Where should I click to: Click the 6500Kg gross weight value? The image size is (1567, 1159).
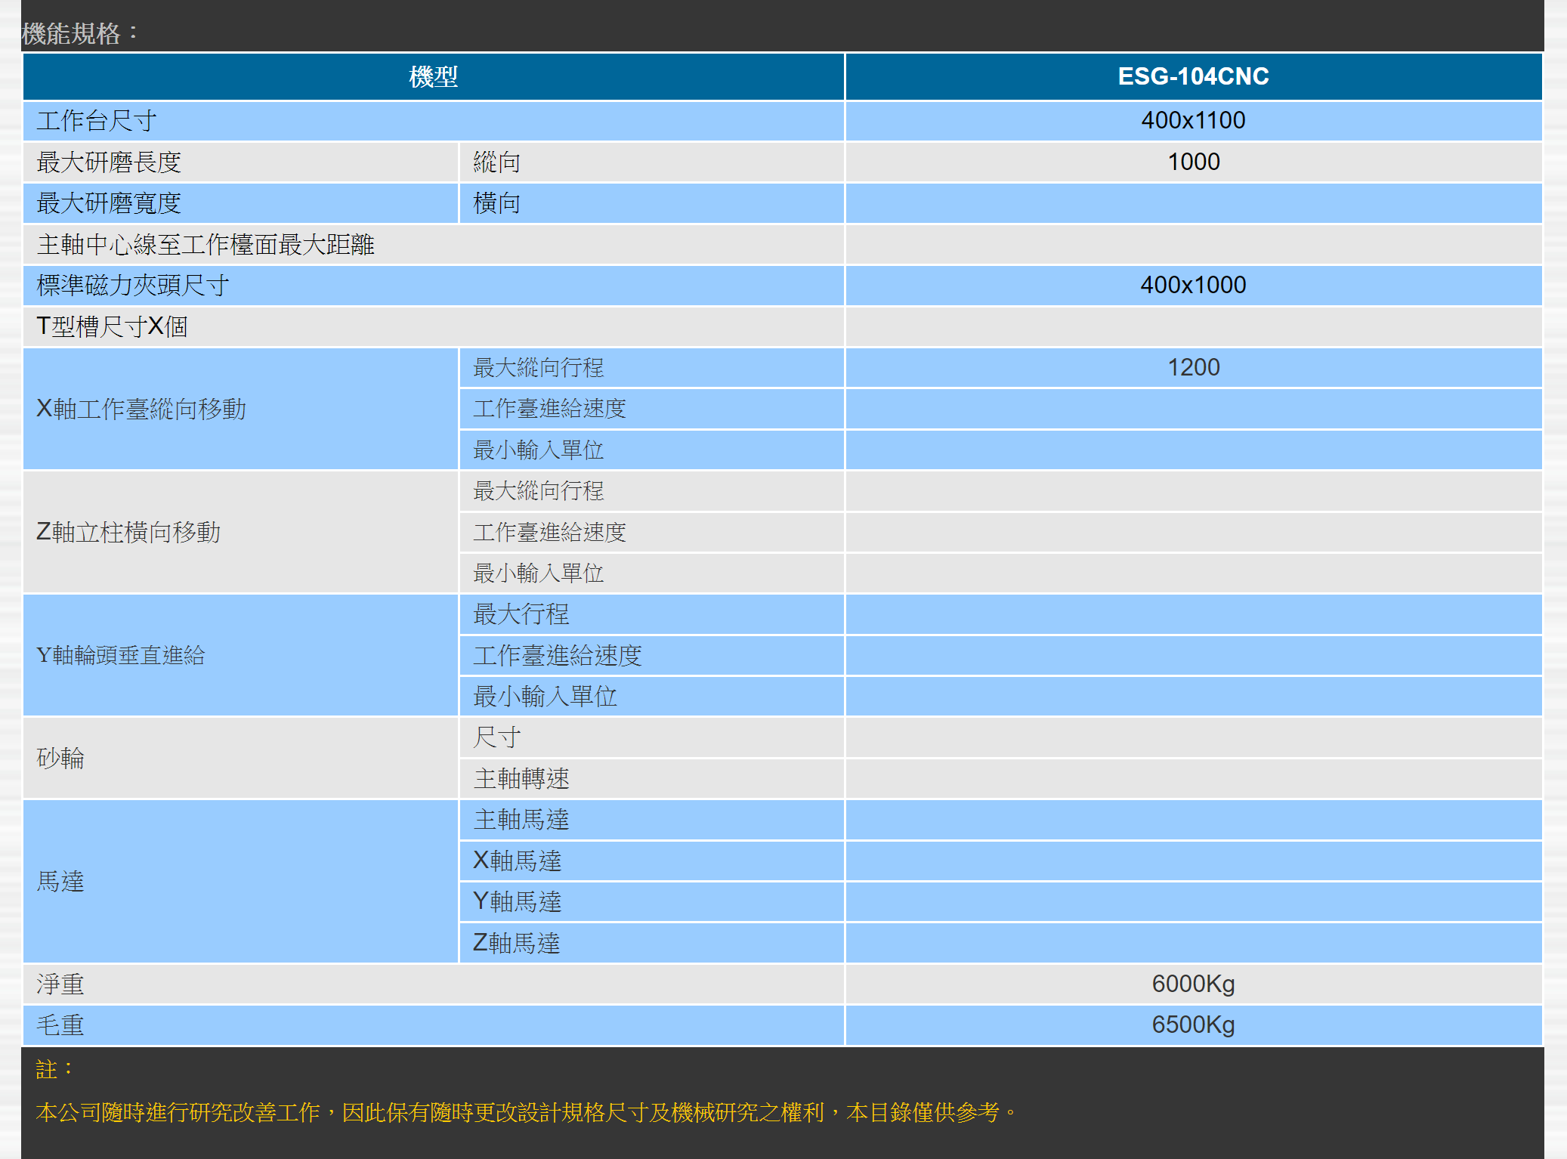1193,1025
